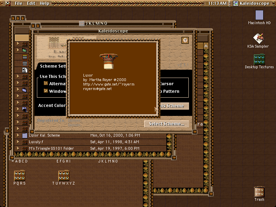The height and width of the screenshot is (207, 276).
Task: Click the Luxuly.f folder icon
Action: [24, 142]
